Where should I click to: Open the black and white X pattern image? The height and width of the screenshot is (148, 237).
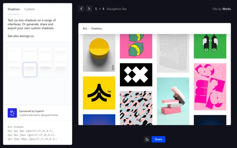[136, 75]
